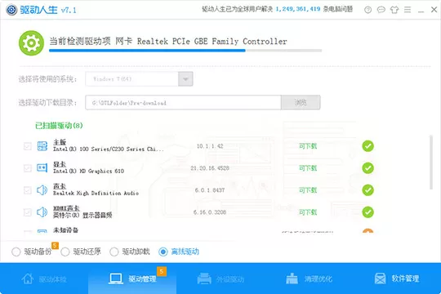Select the 驱动卸载 radio button
The width and height of the screenshot is (441, 294).
[114, 252]
